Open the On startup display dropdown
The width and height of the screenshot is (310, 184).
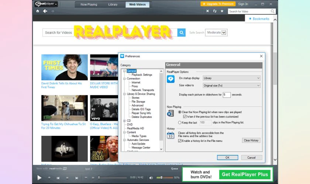[231, 78]
